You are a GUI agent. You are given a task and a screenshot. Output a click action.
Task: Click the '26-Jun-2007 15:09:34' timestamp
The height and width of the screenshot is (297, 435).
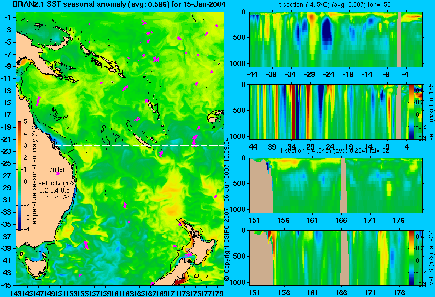[x=226, y=170]
